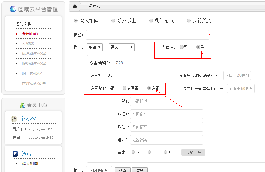This screenshot has width=265, height=172.
Task: Open the 资讯 category dropdown
Action: (x=95, y=47)
